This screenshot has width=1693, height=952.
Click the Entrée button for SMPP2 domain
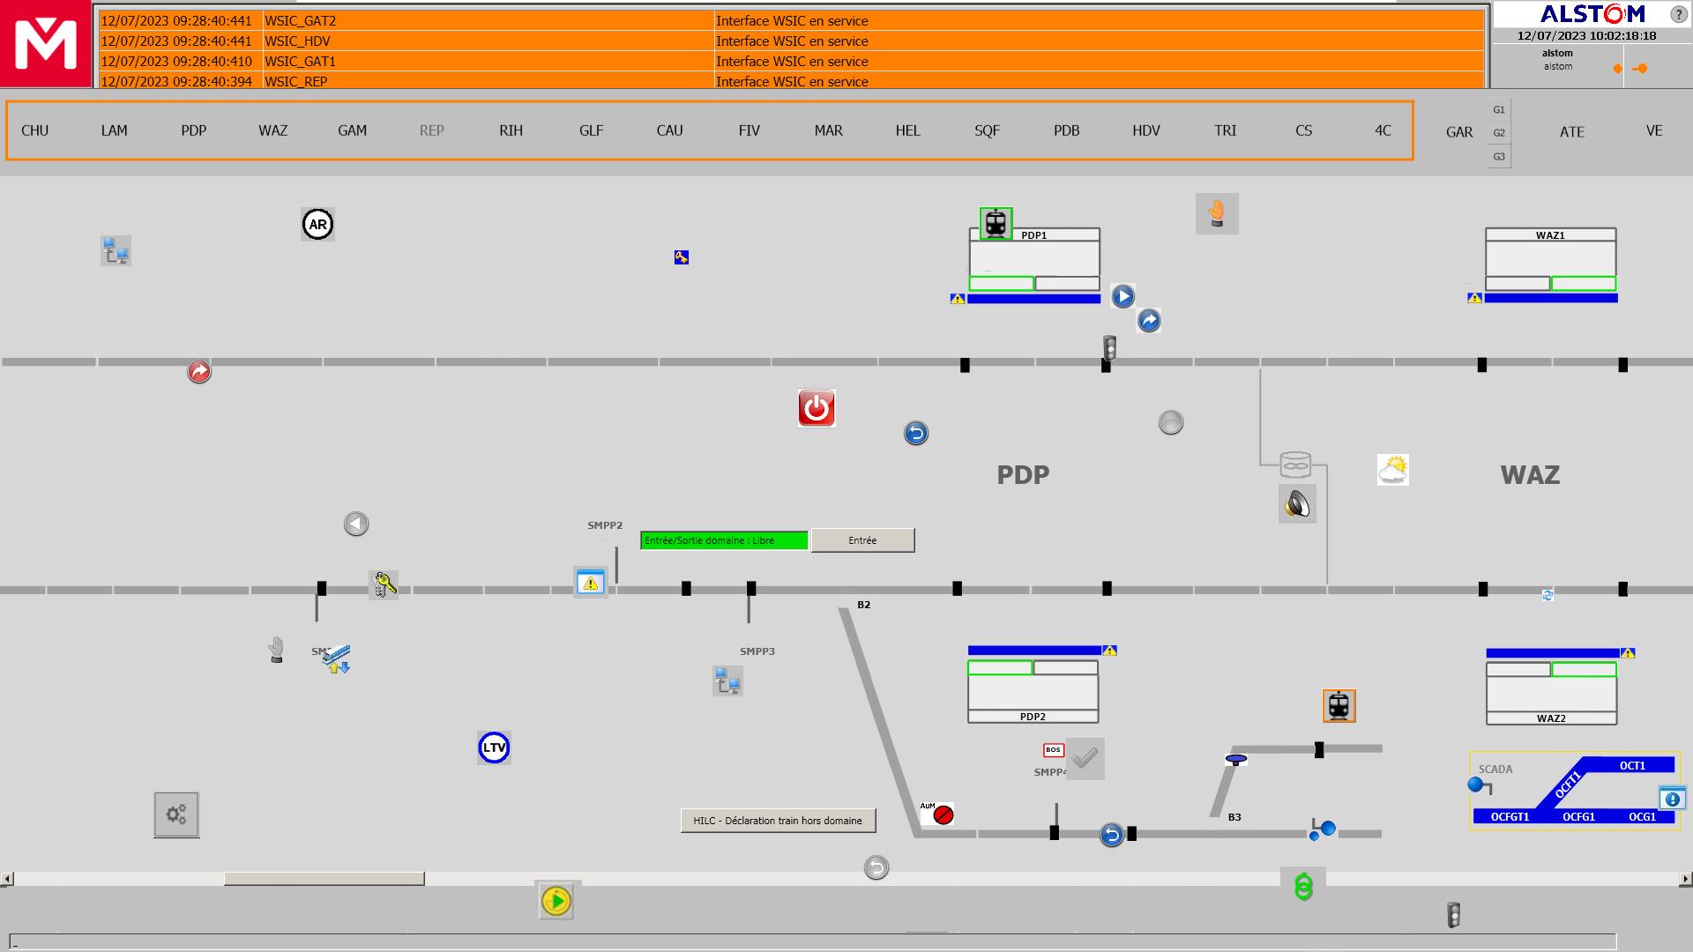click(861, 539)
